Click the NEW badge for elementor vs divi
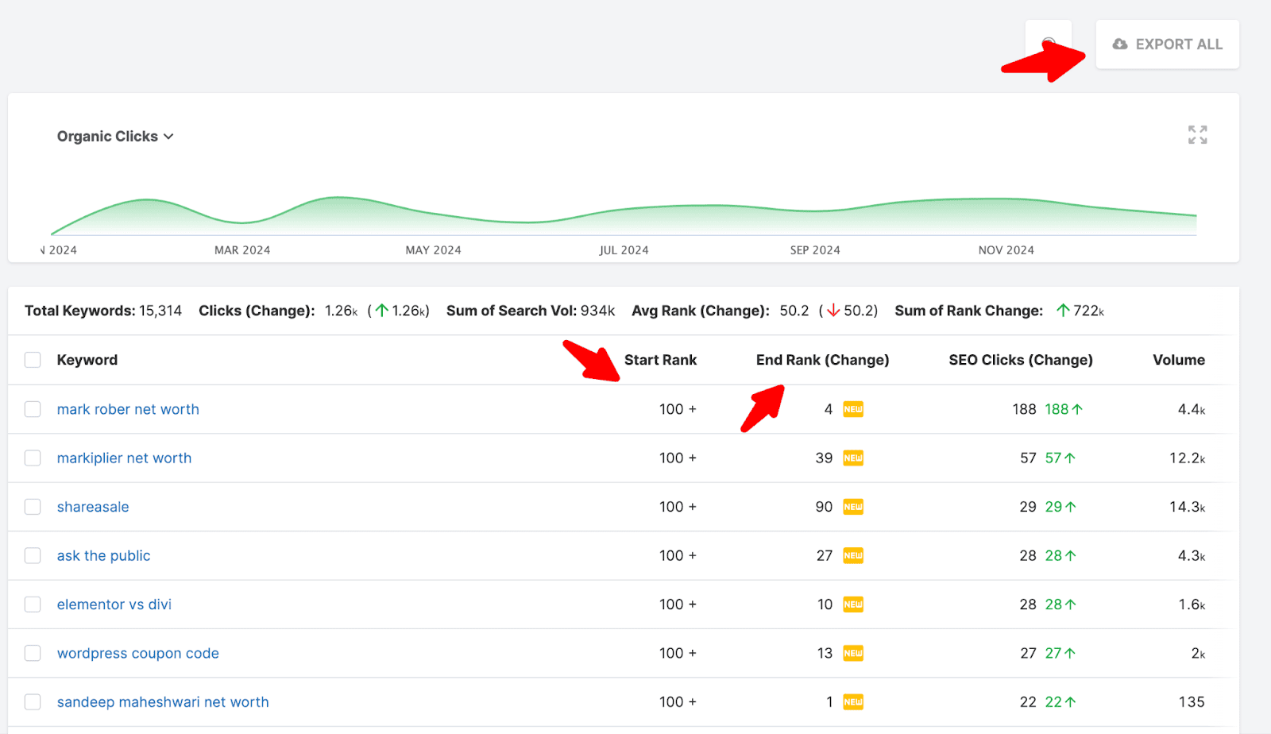Viewport: 1271px width, 734px height. (x=853, y=605)
